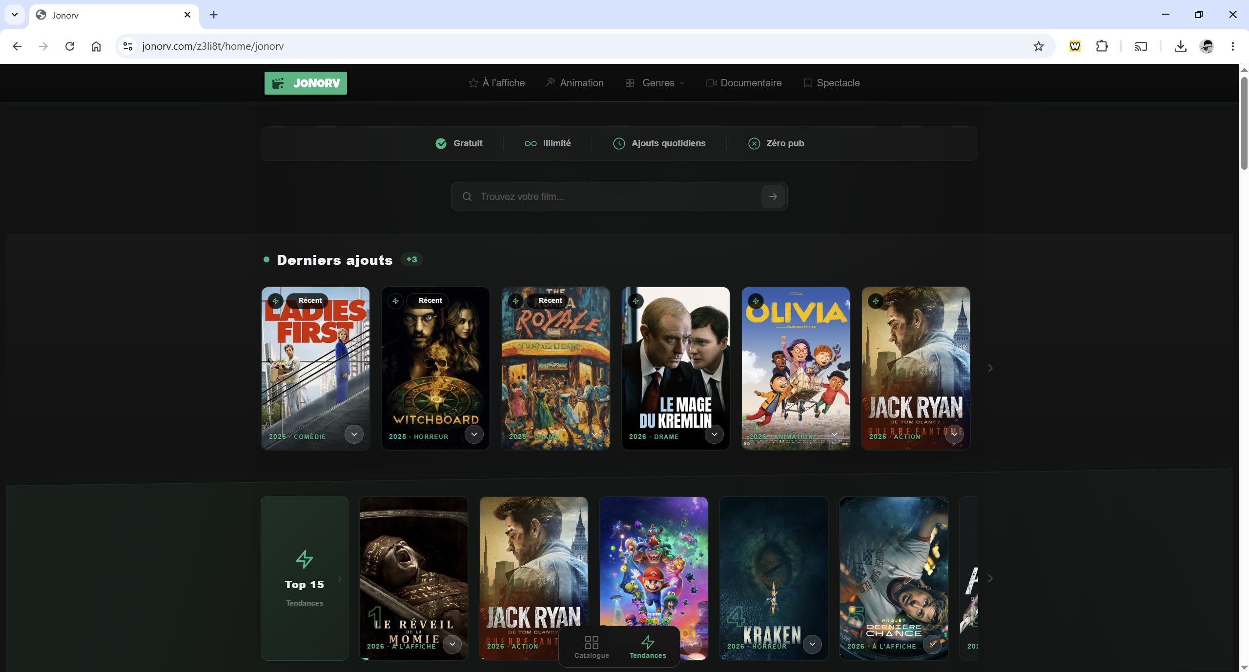Open the Top 15 Tendances card
This screenshot has width=1249, height=672.
tap(305, 578)
